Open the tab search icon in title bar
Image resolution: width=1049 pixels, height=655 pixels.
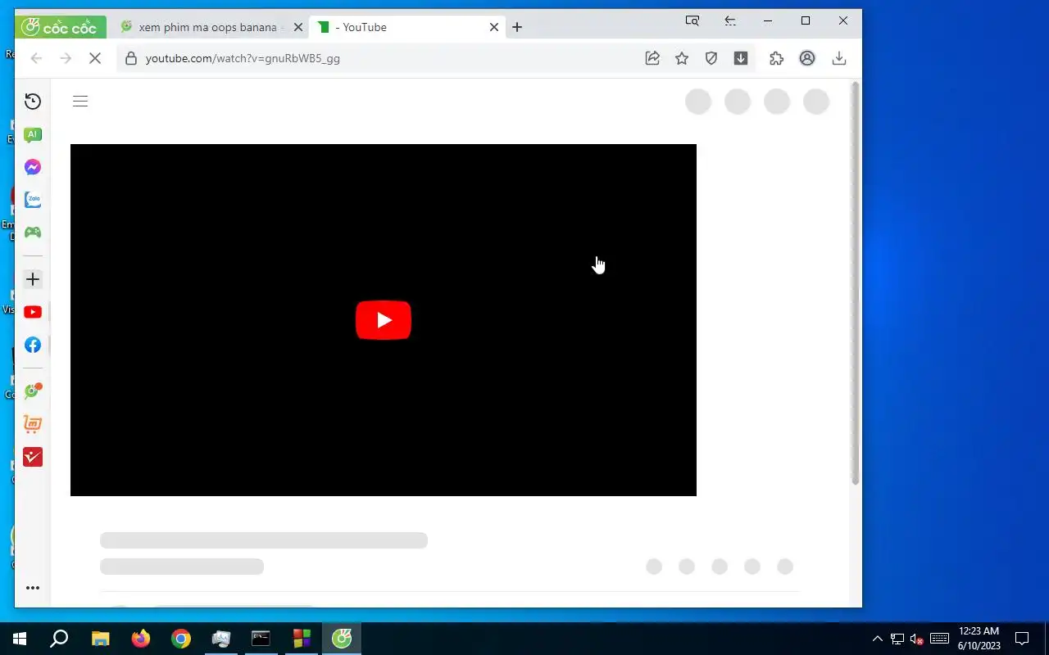tap(693, 20)
